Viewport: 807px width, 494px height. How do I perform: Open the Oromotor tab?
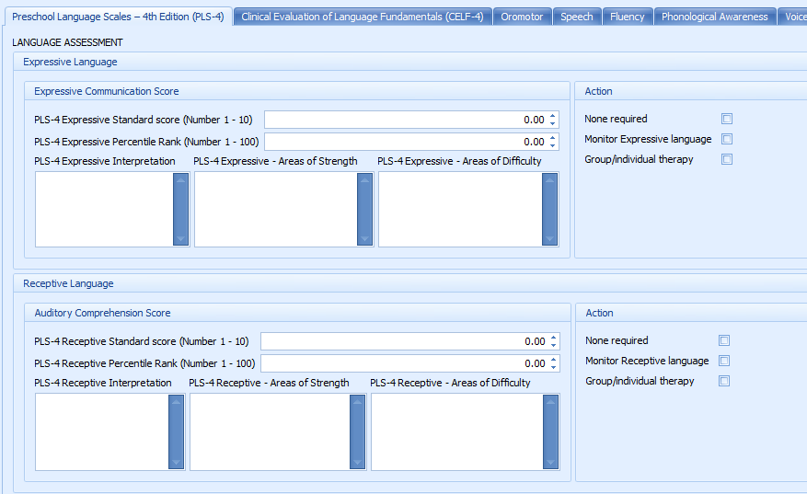(522, 17)
